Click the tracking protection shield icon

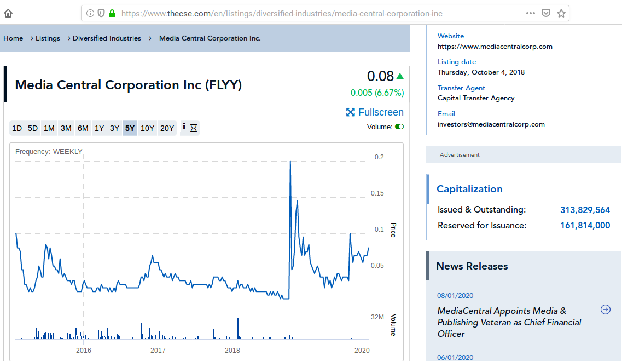point(101,14)
